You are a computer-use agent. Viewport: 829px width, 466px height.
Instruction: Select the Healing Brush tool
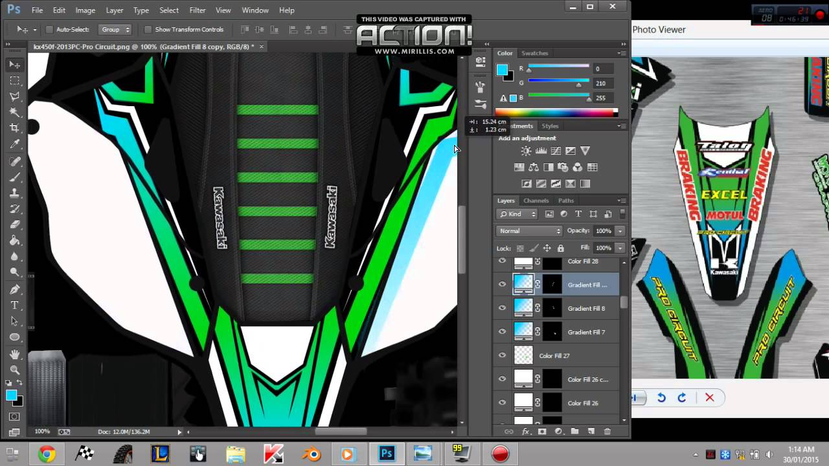[x=14, y=161]
